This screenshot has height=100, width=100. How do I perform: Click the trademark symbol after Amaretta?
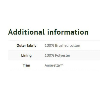62,65
